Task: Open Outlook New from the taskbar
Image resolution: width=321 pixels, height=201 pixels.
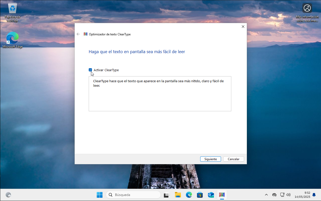Action: 211,195
